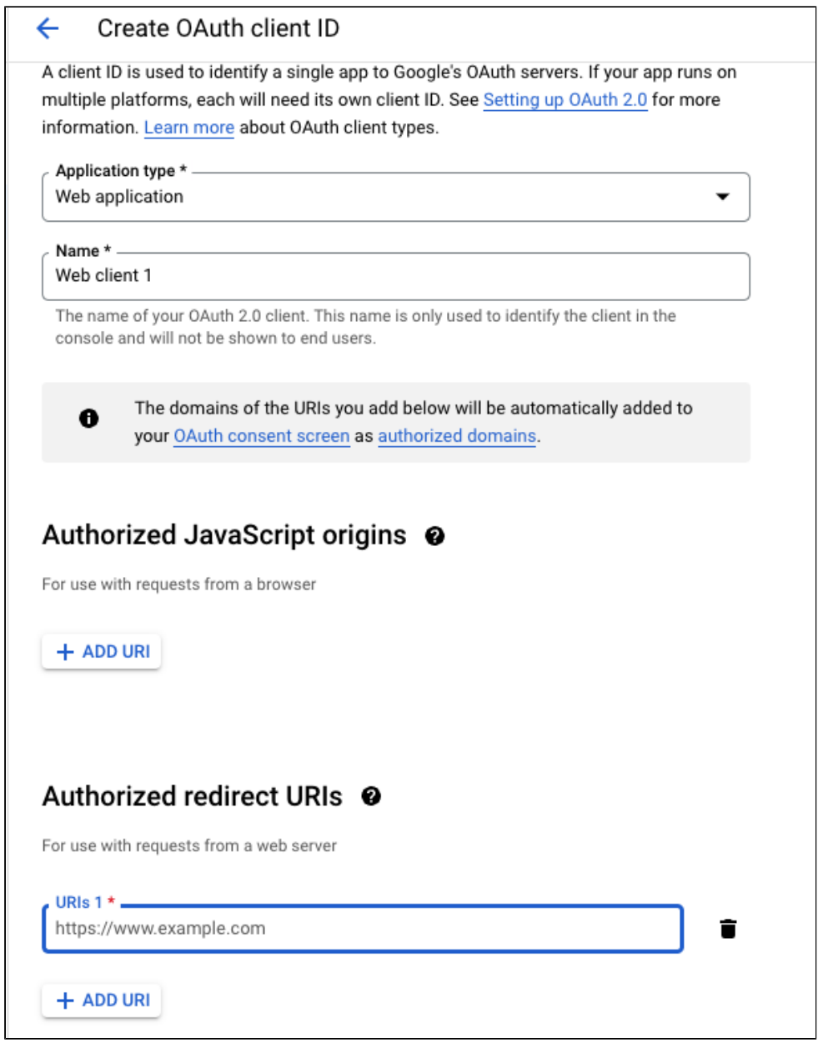Delete URIs 1 with the trash icon
The image size is (823, 1043).
pyautogui.click(x=728, y=929)
